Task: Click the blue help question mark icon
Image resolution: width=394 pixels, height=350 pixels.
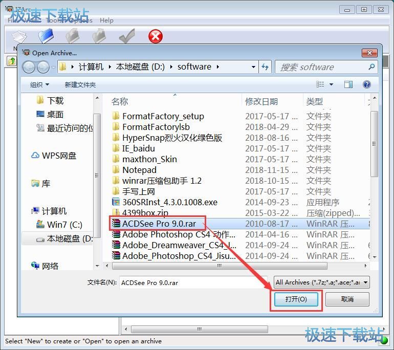Action: 366,84
